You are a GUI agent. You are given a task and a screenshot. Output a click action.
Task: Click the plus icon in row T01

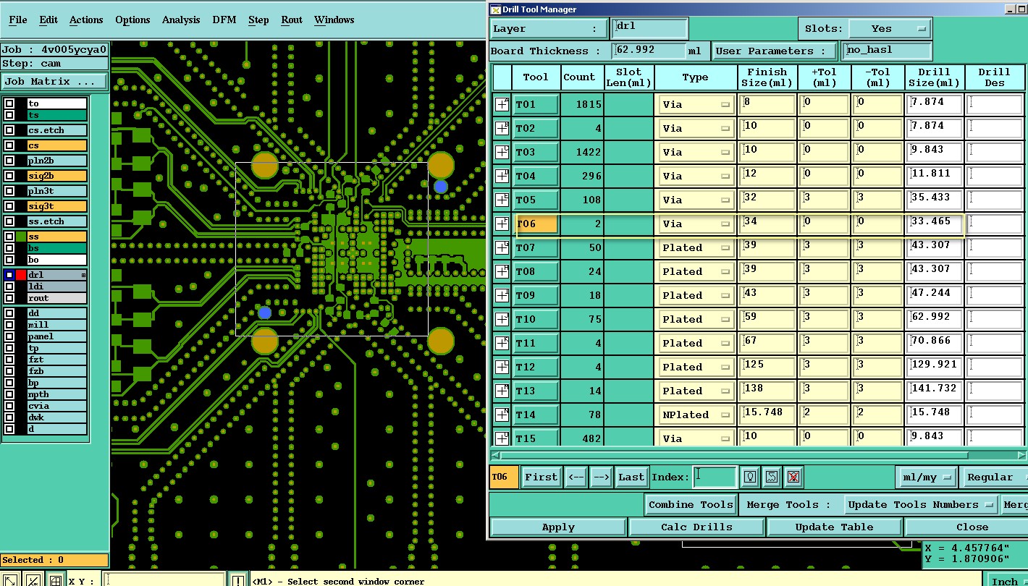click(502, 104)
